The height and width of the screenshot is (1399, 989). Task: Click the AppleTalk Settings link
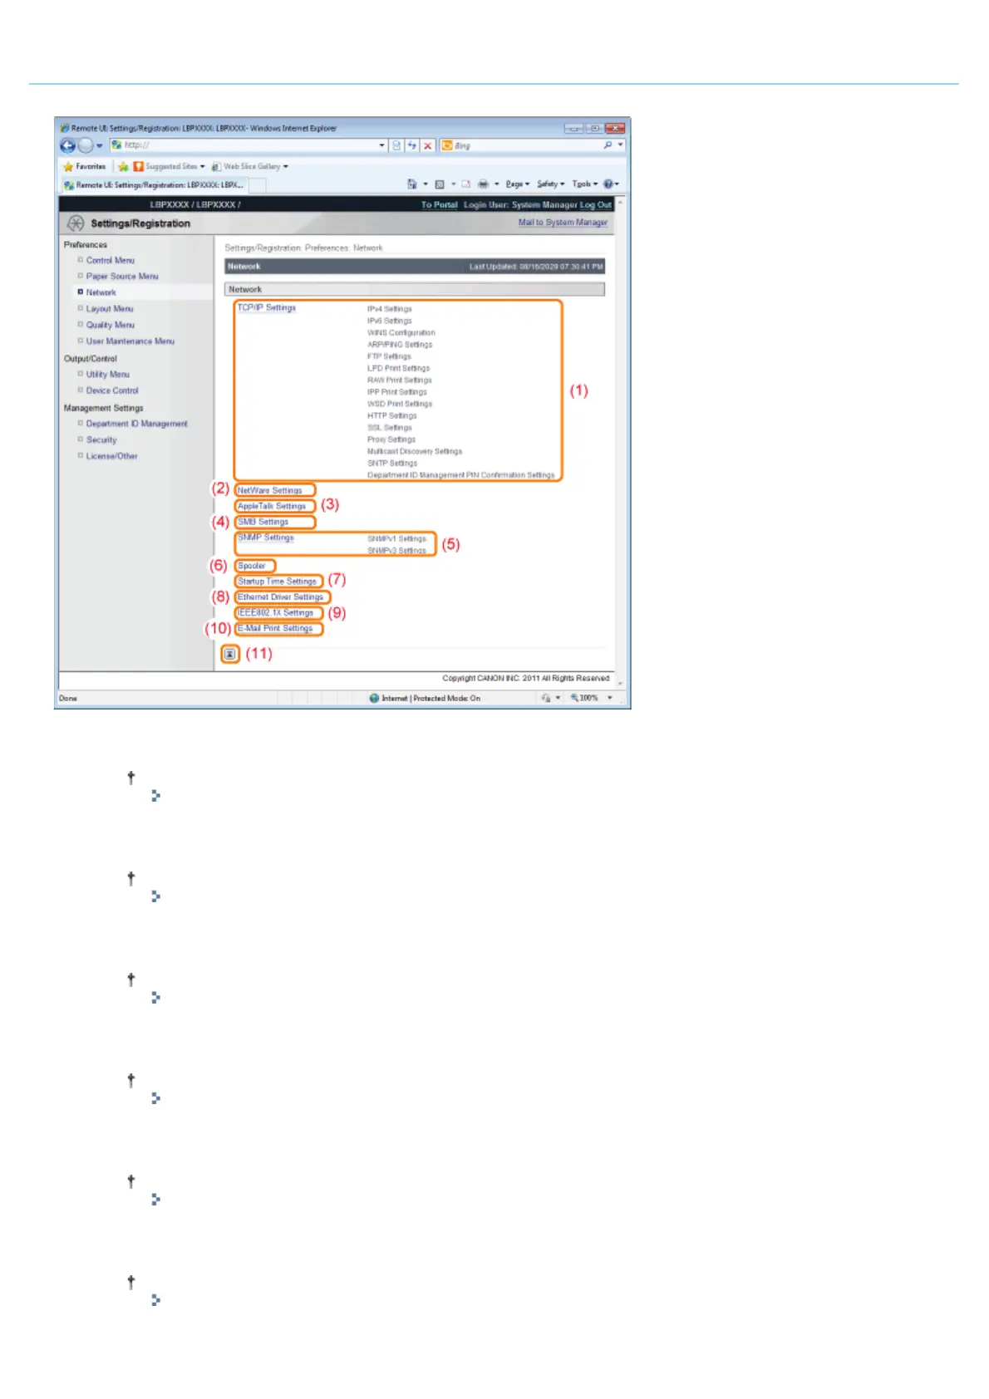tap(272, 506)
